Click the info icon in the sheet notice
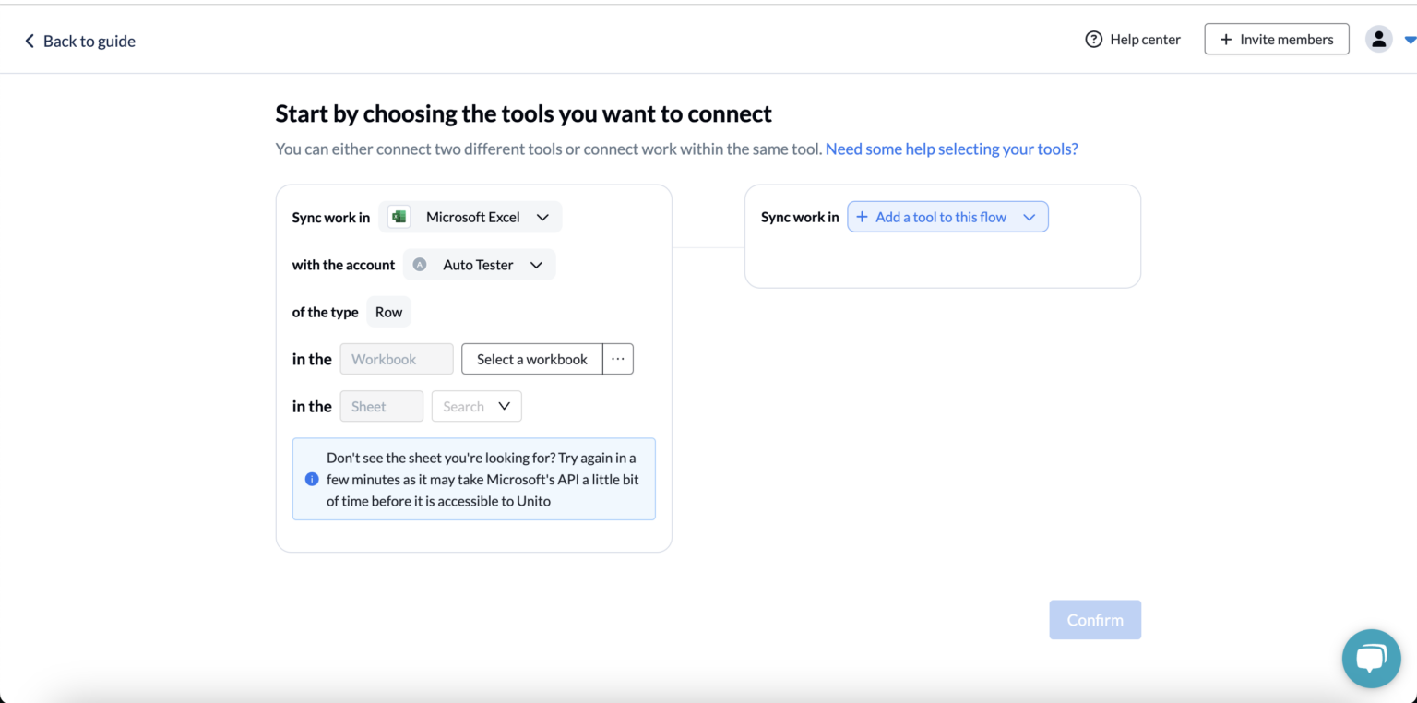 pyautogui.click(x=311, y=479)
